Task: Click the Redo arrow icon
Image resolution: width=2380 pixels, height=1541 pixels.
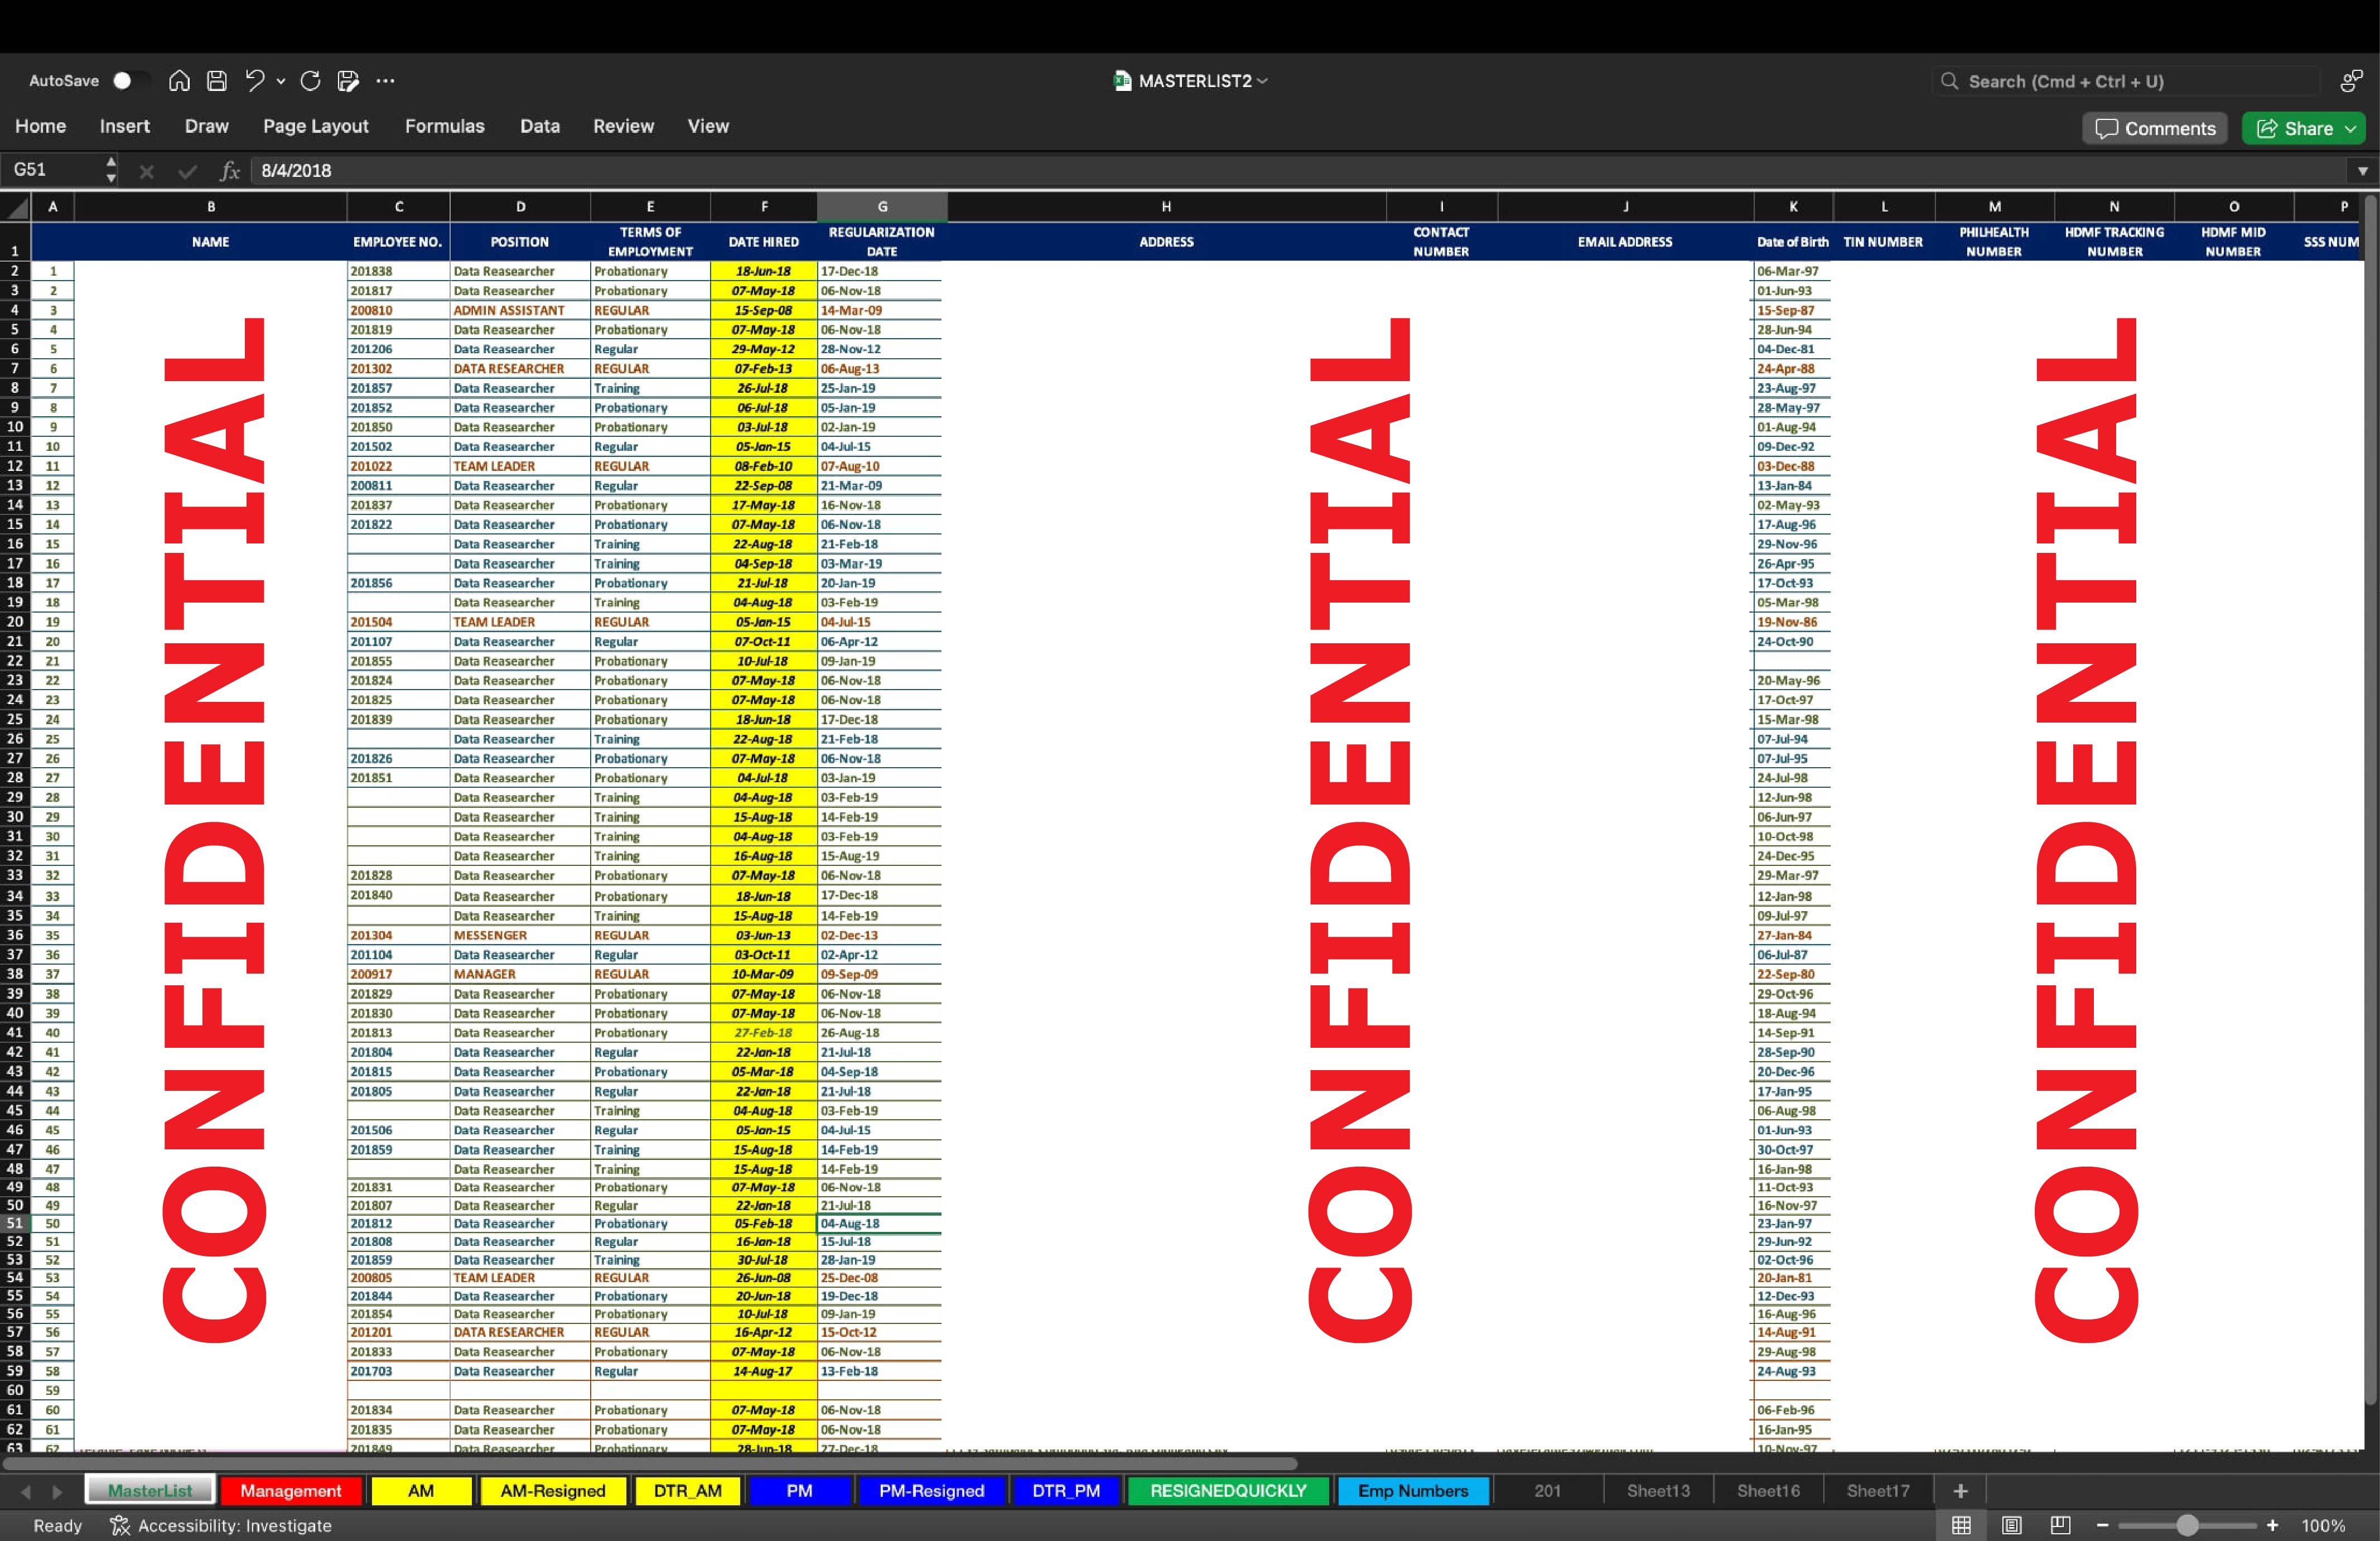Action: pyautogui.click(x=310, y=81)
